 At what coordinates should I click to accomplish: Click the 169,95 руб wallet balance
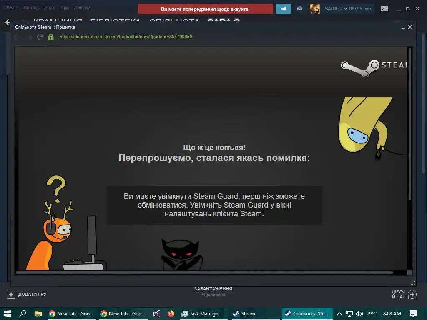359,9
